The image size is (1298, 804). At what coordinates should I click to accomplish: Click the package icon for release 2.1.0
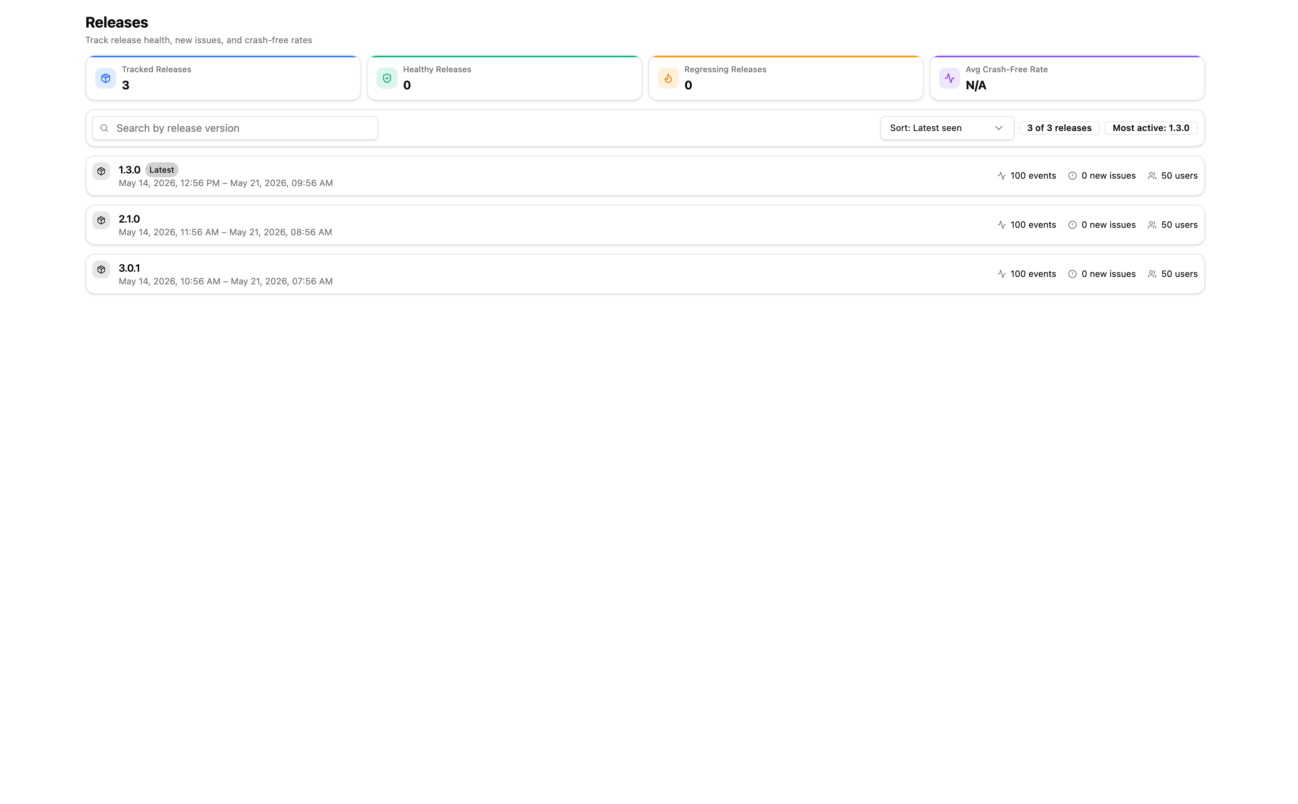(x=101, y=220)
